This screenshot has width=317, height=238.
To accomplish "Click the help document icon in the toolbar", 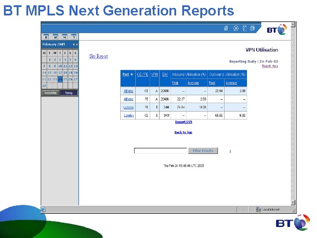I will pos(244,28).
